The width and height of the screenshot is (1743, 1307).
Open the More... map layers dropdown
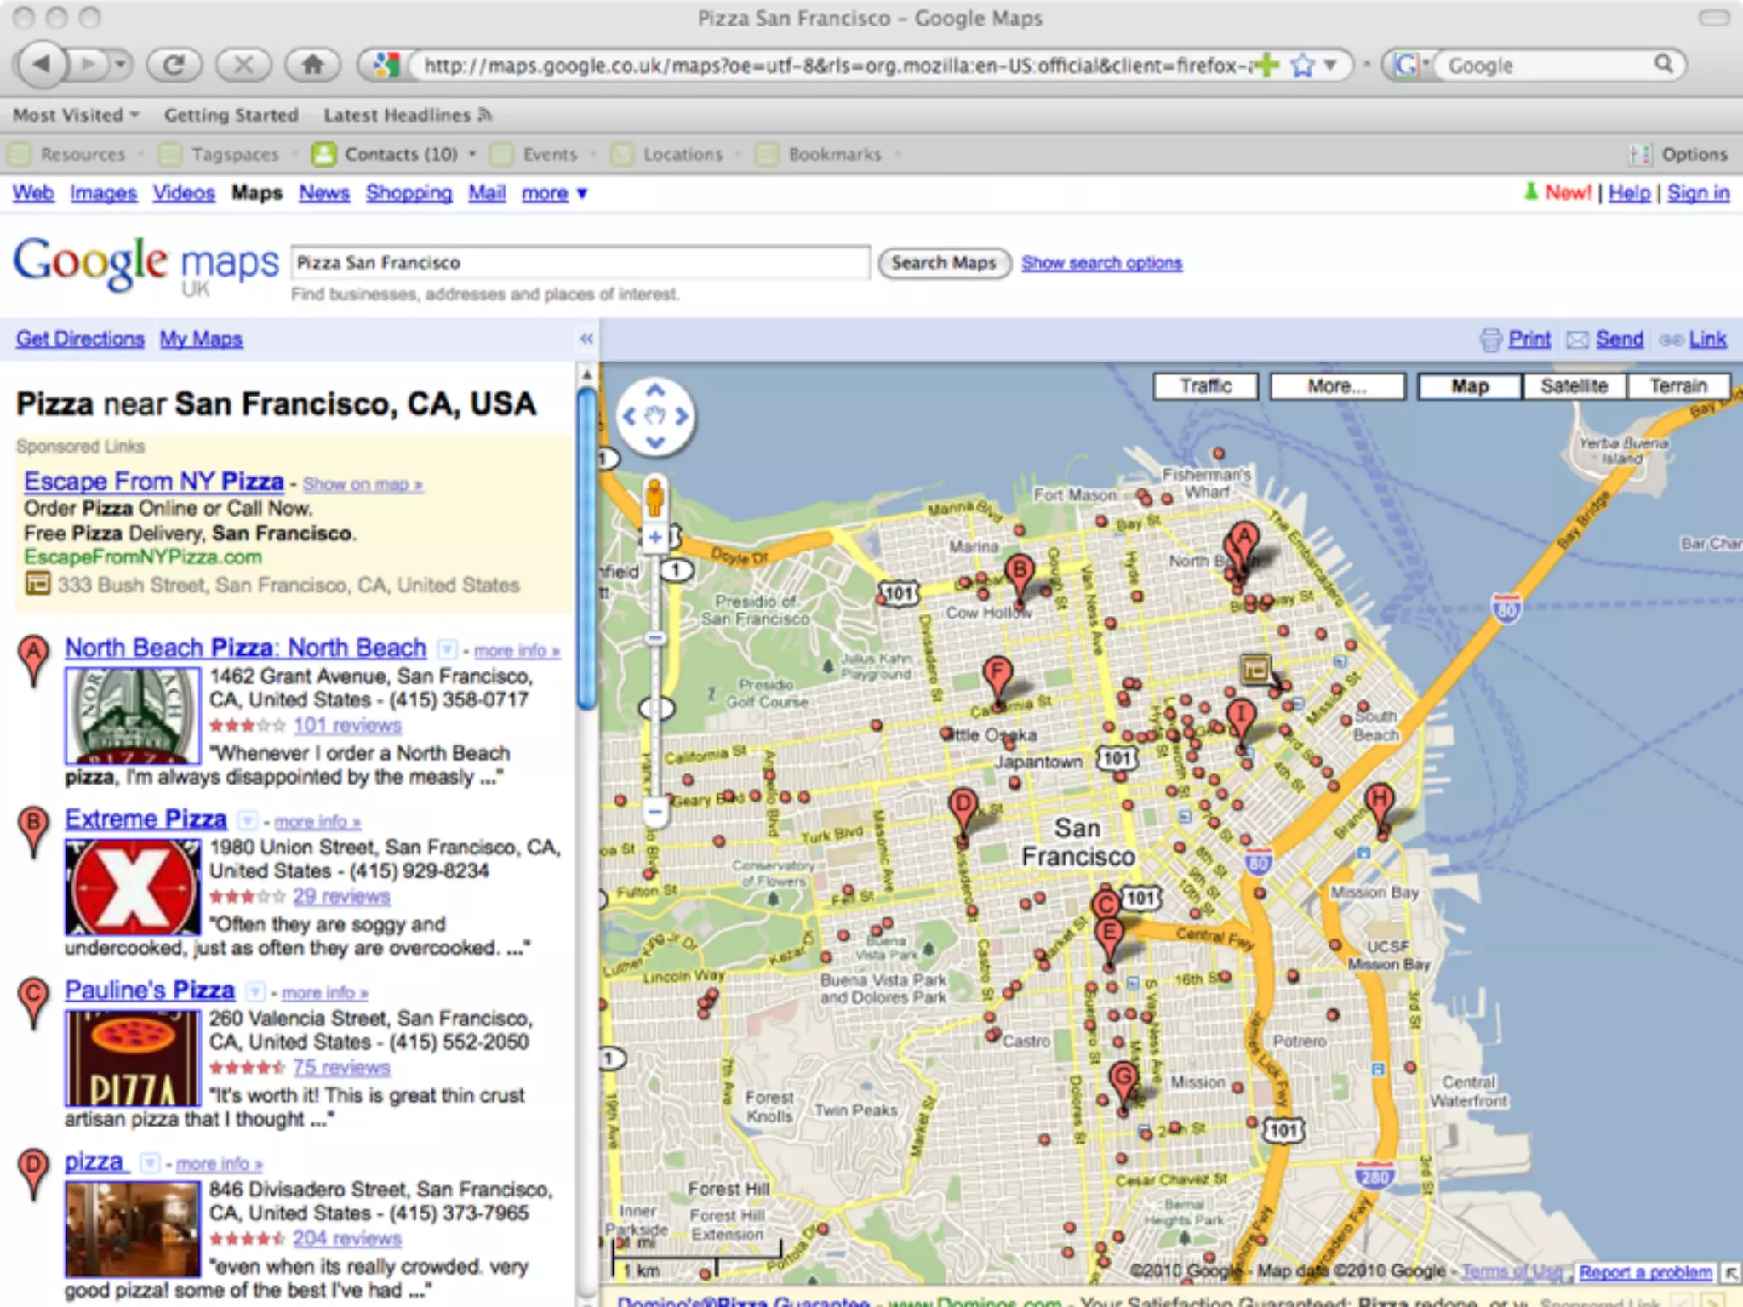point(1336,386)
